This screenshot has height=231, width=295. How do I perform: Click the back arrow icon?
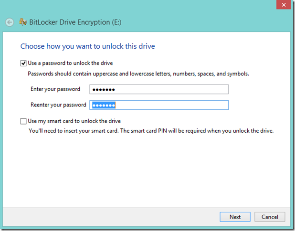10,22
